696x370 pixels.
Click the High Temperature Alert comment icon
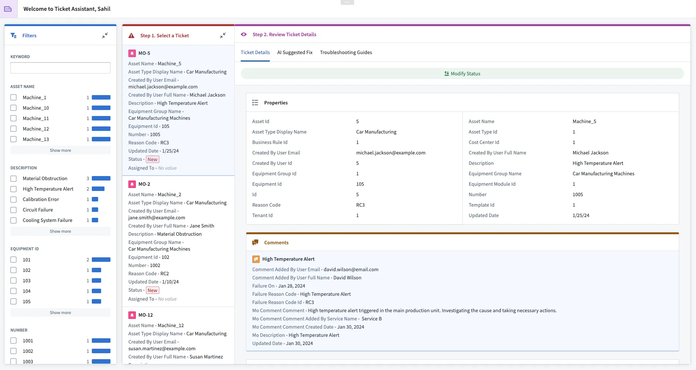pos(256,259)
